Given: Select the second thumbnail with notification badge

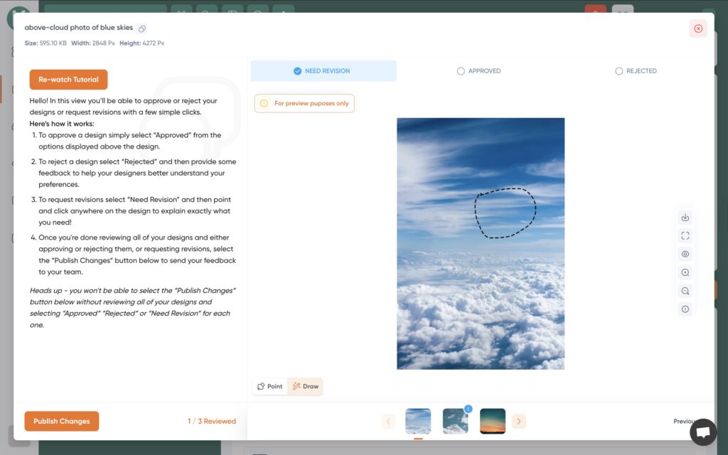Looking at the screenshot, I should pos(455,421).
